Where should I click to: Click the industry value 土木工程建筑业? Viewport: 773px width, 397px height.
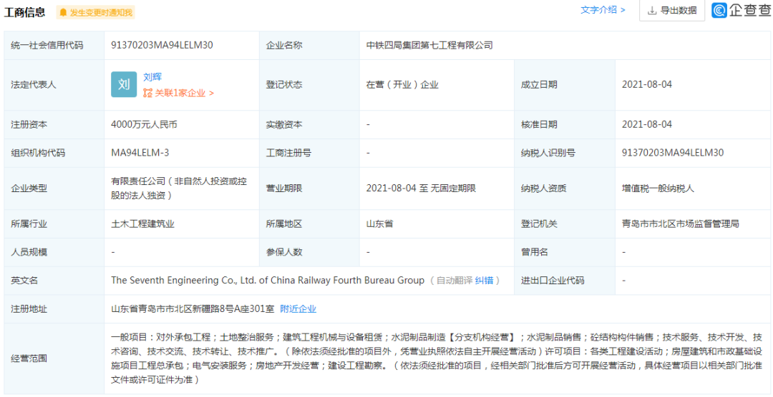pos(143,223)
